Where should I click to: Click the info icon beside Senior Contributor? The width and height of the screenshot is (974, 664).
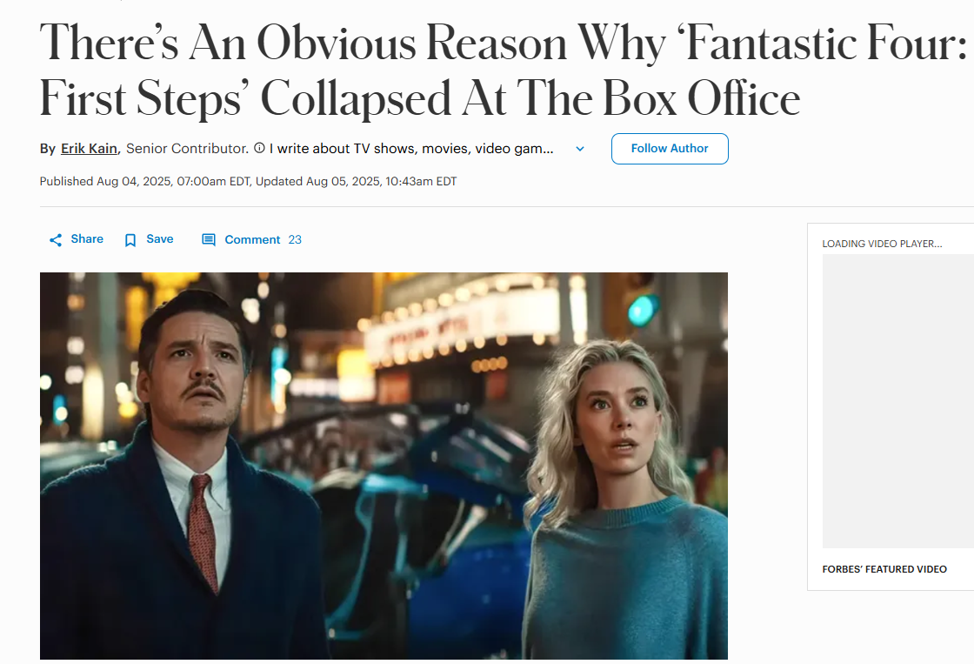point(260,148)
